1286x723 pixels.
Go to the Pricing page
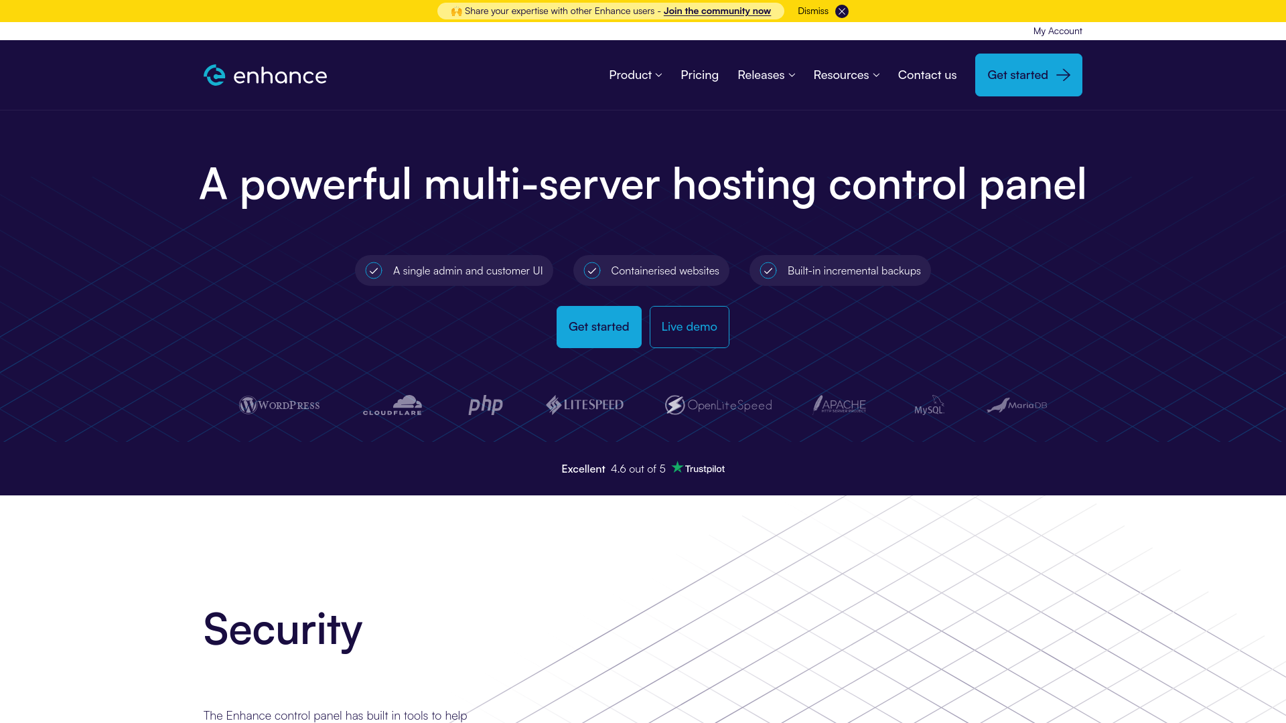click(699, 75)
